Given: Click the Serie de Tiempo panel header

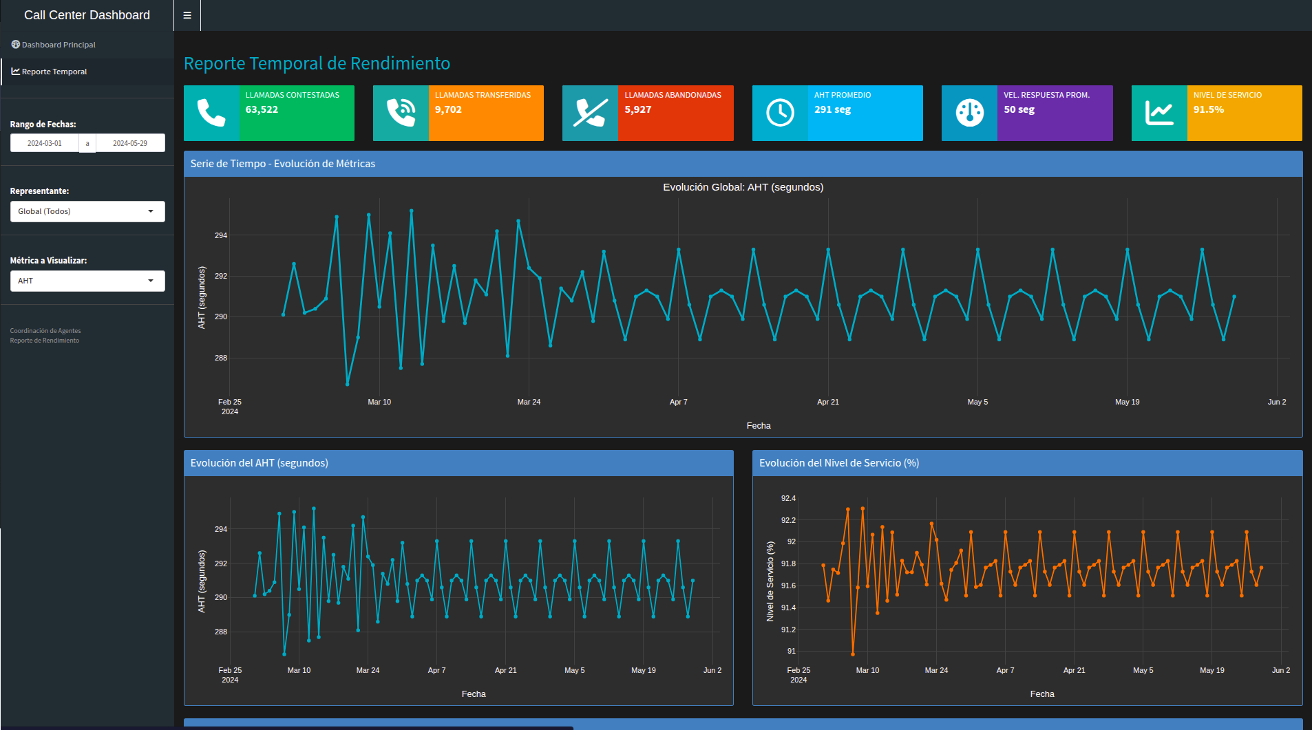Looking at the screenshot, I should point(283,164).
